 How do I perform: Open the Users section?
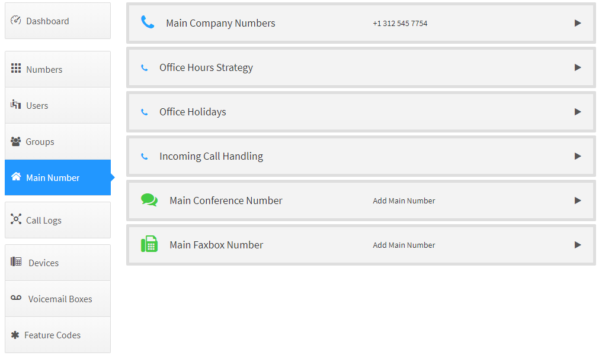(57, 105)
